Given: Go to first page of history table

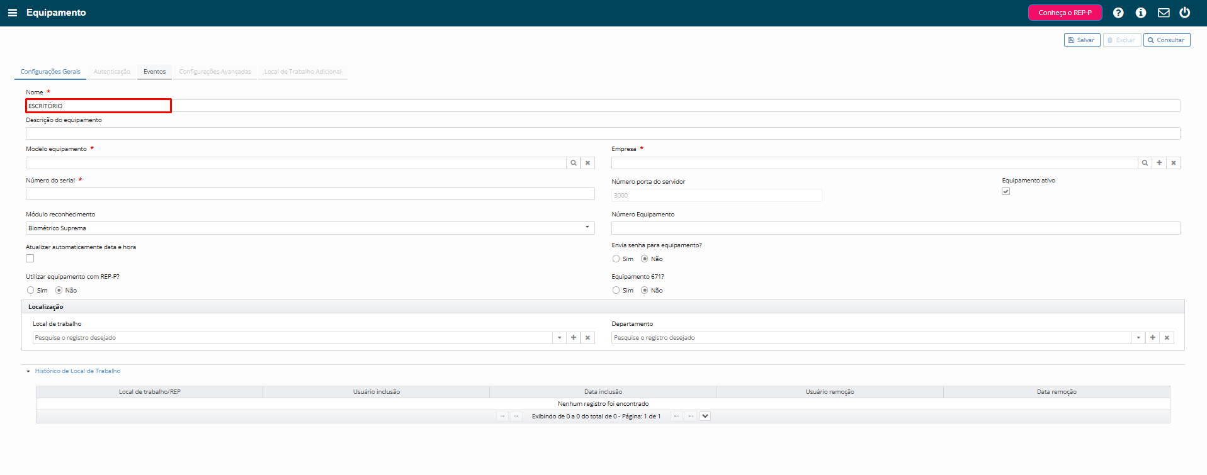Looking at the screenshot, I should [502, 416].
